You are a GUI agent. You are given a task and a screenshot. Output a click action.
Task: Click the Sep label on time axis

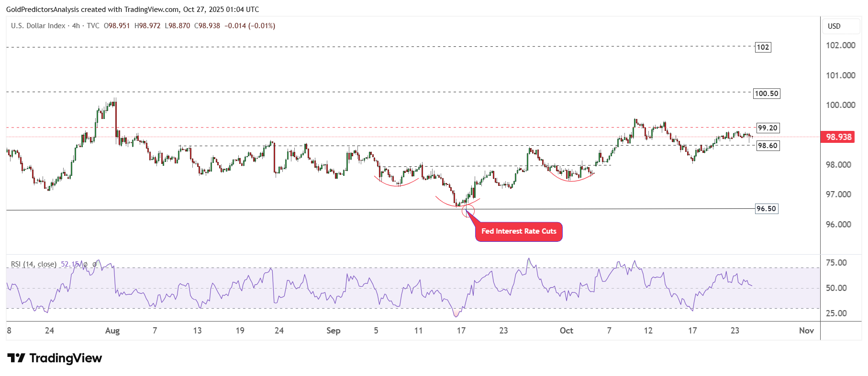[333, 331]
